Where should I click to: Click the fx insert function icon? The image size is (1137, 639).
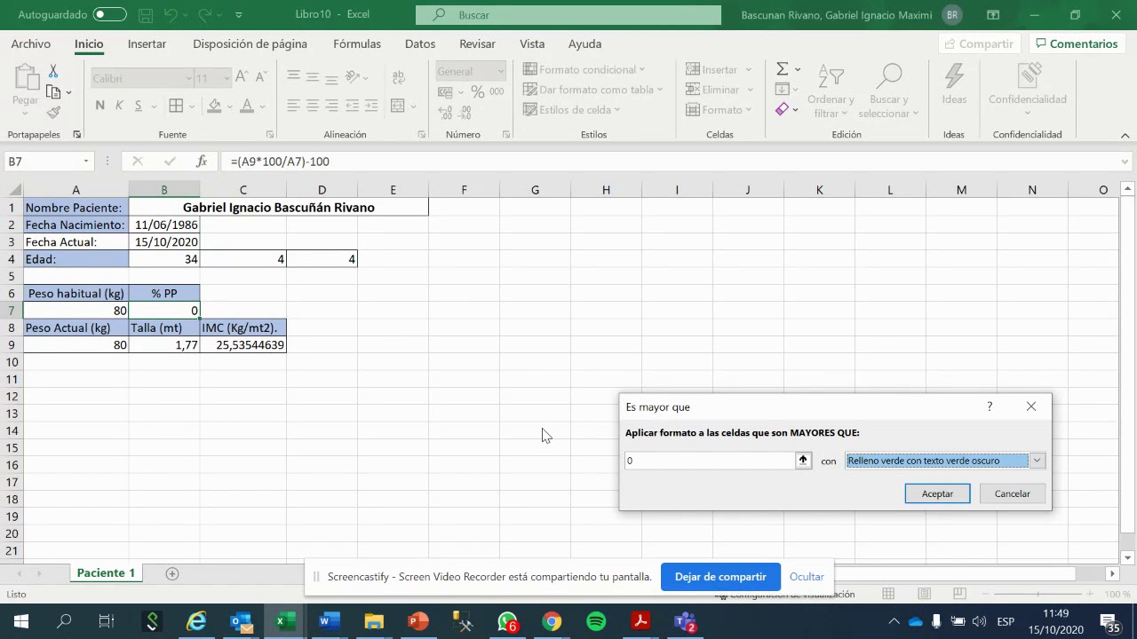[202, 162]
